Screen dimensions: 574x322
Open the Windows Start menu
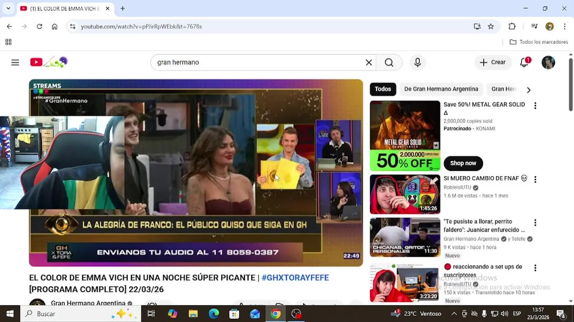tap(10, 314)
